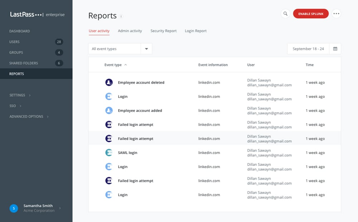Click the SAML login event icon
The height and width of the screenshot is (222, 358).
pyautogui.click(x=109, y=153)
